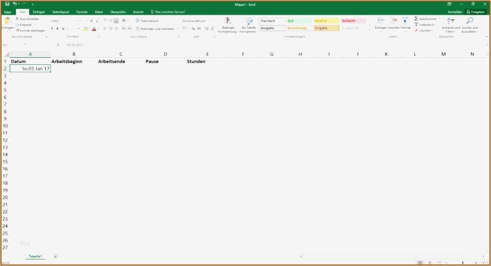The height and width of the screenshot is (266, 491).
Task: Switch to the Daten ribbon tab
Action: [99, 12]
